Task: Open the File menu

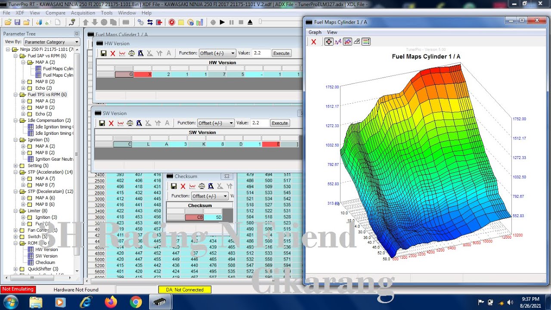Action: click(x=6, y=13)
